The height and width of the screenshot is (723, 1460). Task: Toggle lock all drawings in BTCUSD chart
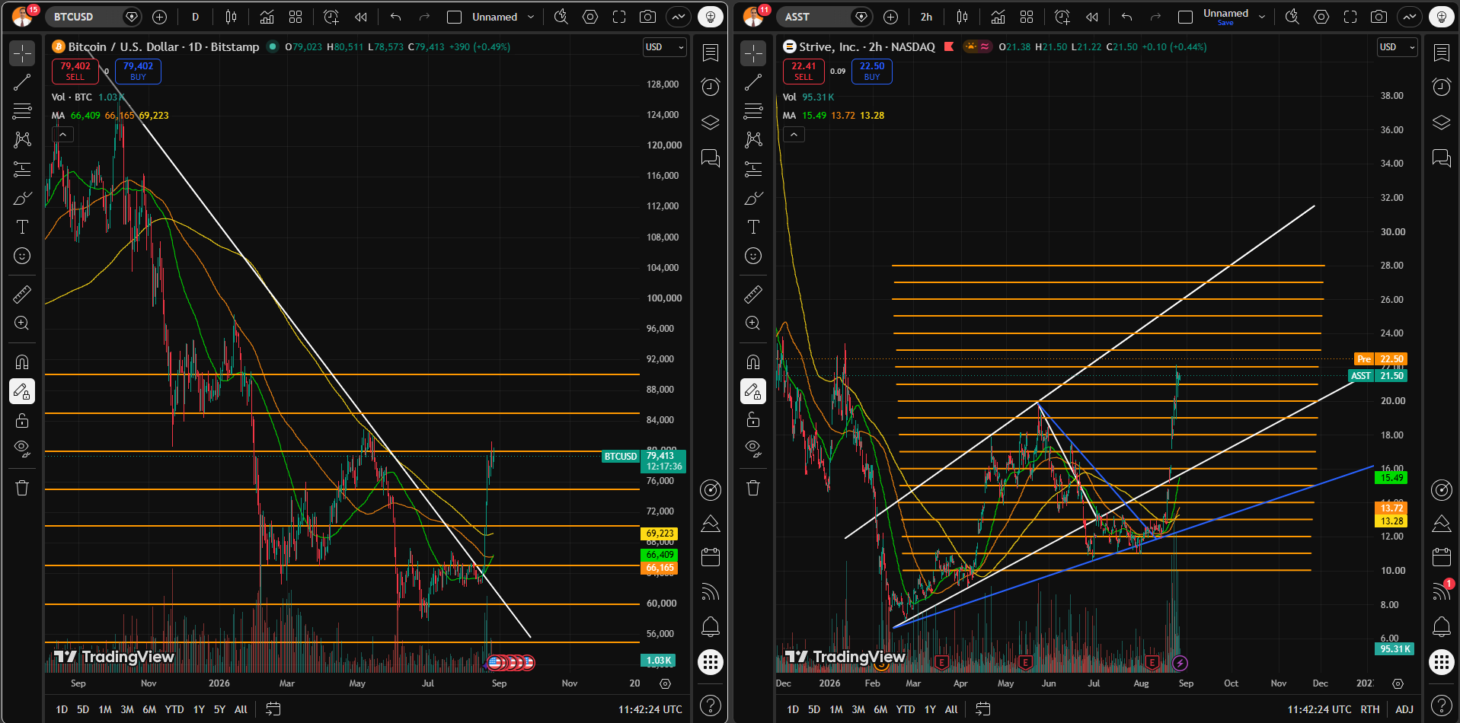pos(22,420)
